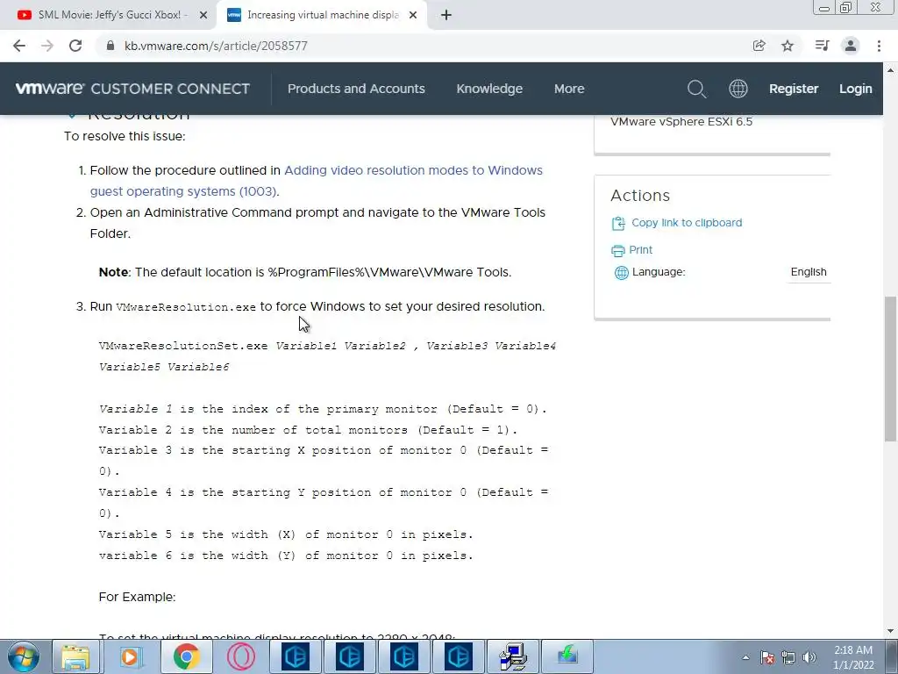
Task: Click the globe region icon in header
Action: [738, 89]
